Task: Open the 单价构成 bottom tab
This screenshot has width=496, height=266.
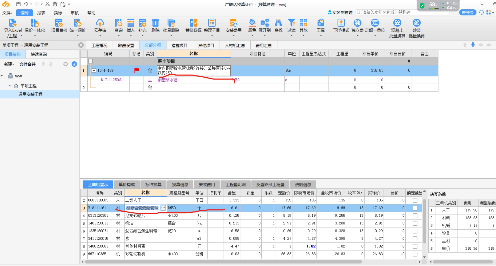Action: (127, 185)
